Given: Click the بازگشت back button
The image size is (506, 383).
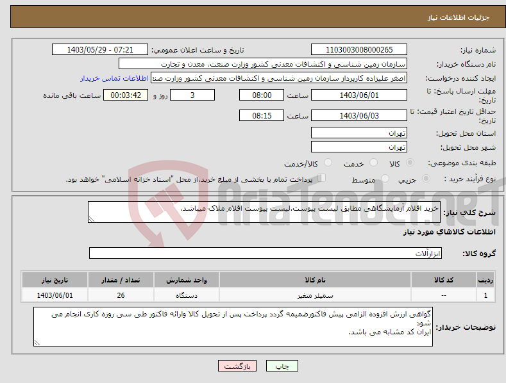Looking at the screenshot, I should click(237, 366).
